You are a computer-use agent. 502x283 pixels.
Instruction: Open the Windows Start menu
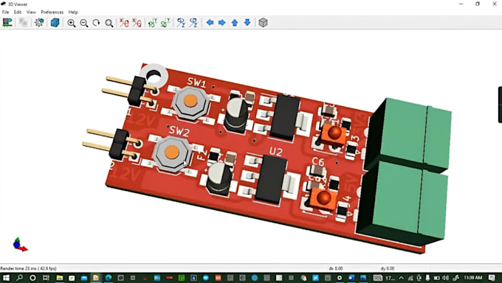coord(6,278)
